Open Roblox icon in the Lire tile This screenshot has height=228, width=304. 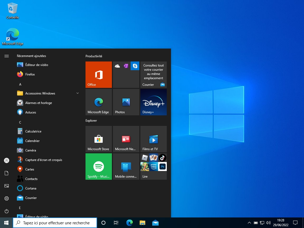[x=145, y=158]
